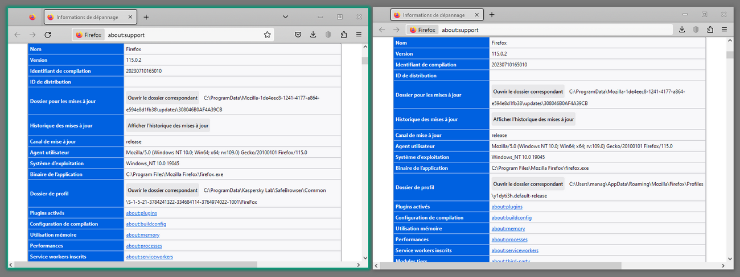
Task: Open the hamburger menu in the left window
Action: click(359, 35)
